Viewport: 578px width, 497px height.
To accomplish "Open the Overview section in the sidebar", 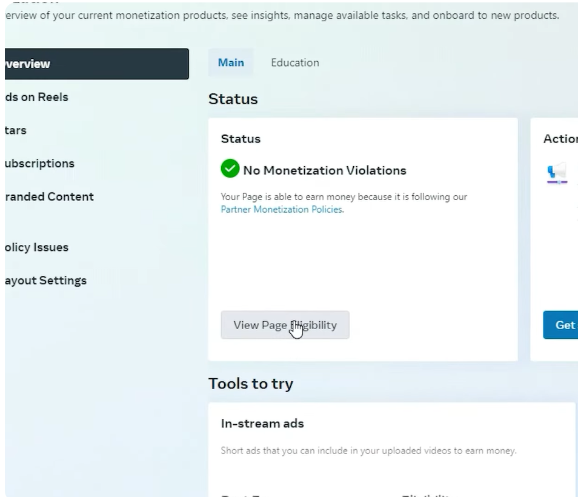I will coord(96,64).
